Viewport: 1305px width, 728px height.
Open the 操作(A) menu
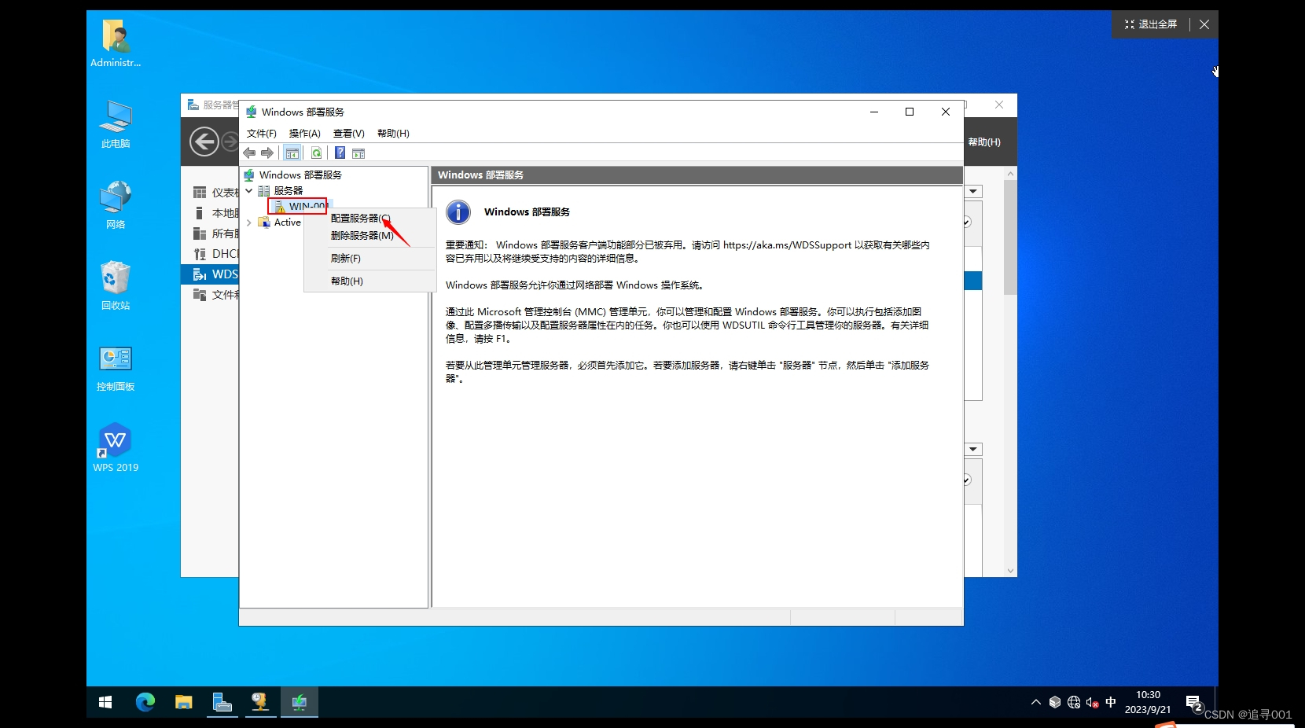click(305, 134)
